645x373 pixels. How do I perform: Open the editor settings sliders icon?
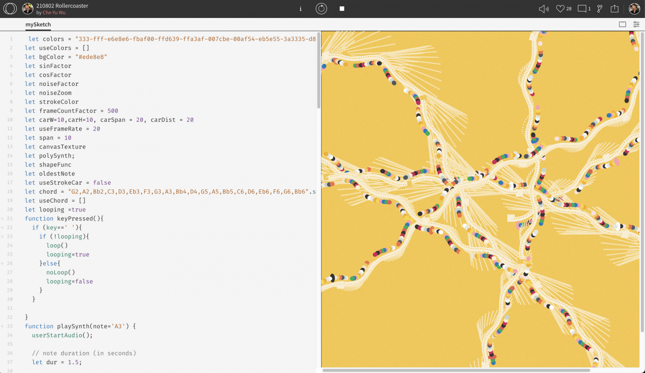[636, 24]
